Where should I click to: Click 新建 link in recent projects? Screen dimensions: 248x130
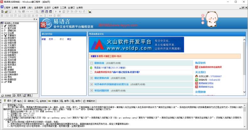pyautogui.click(x=44, y=39)
